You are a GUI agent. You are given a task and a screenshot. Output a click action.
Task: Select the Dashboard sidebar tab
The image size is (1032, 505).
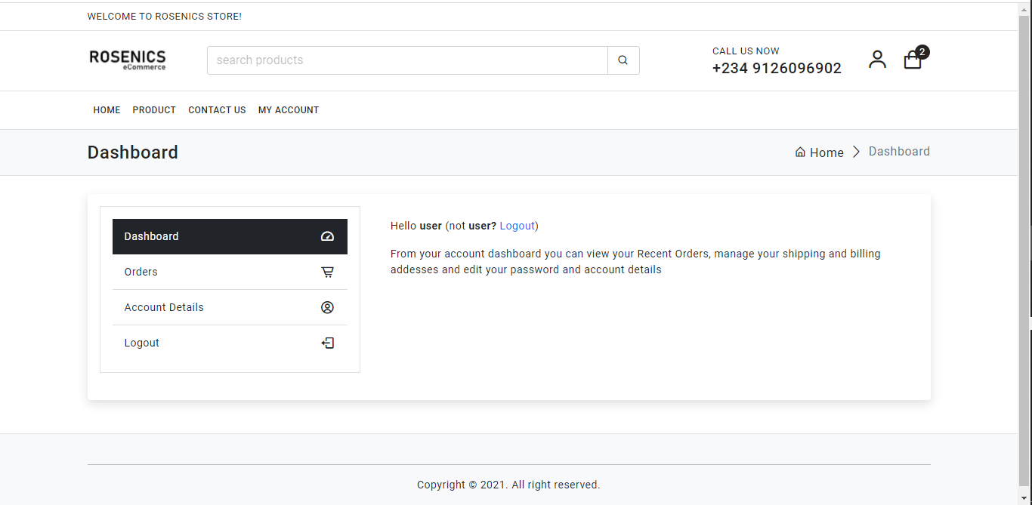pyautogui.click(x=230, y=236)
